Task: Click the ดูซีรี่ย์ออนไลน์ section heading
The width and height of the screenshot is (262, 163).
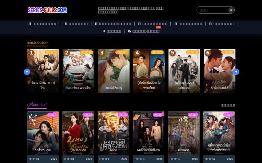Action: (37, 105)
